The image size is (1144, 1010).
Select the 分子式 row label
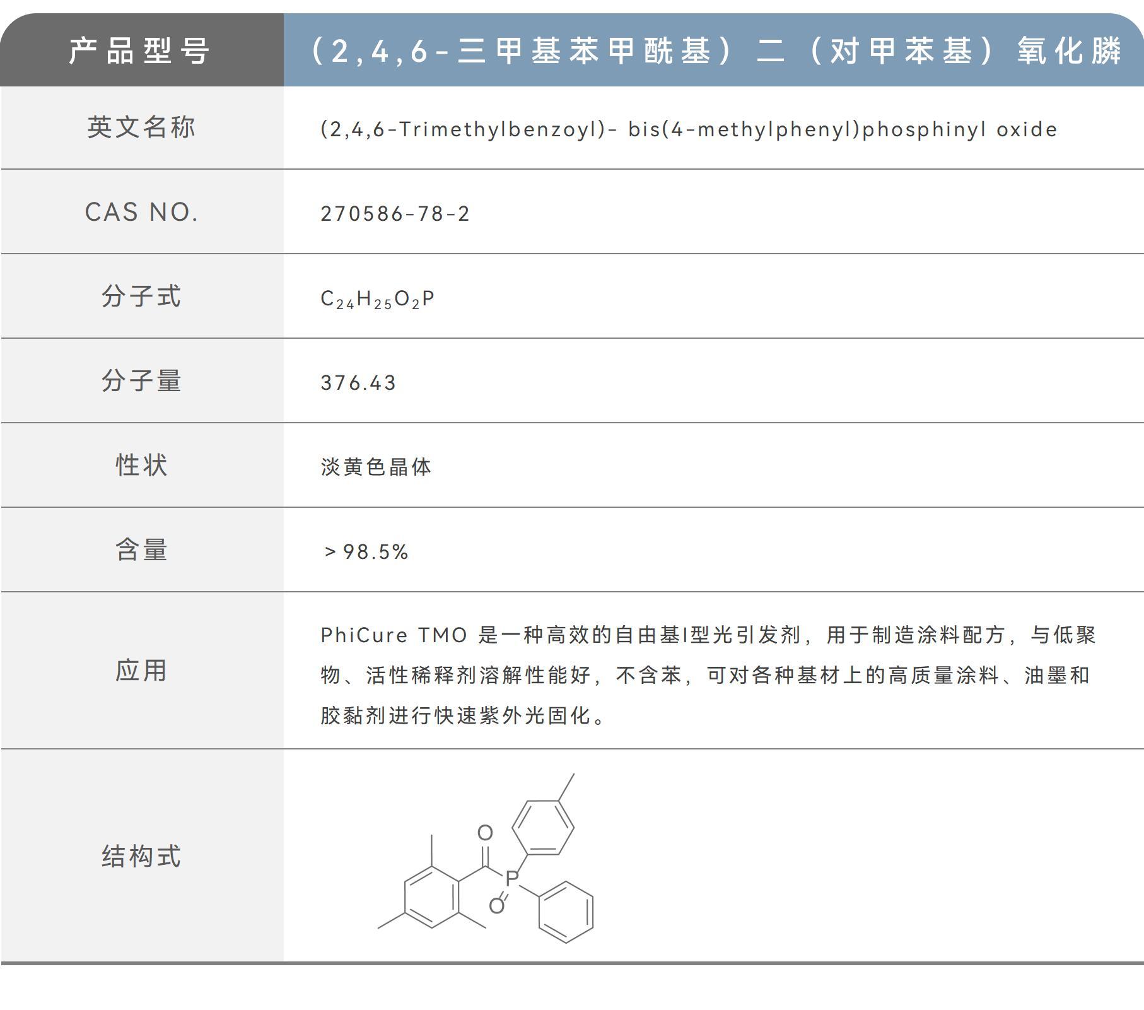(x=140, y=297)
